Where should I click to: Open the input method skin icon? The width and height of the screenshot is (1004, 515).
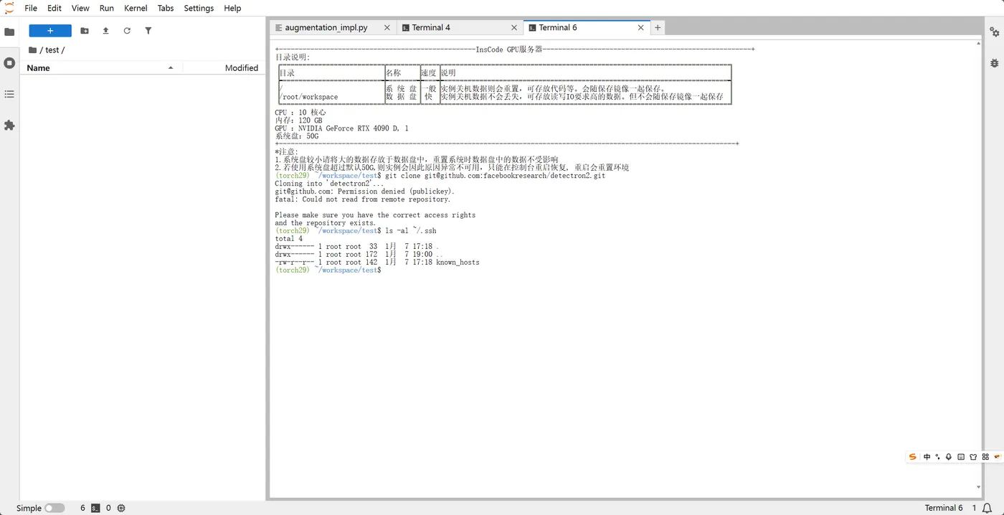tap(973, 457)
